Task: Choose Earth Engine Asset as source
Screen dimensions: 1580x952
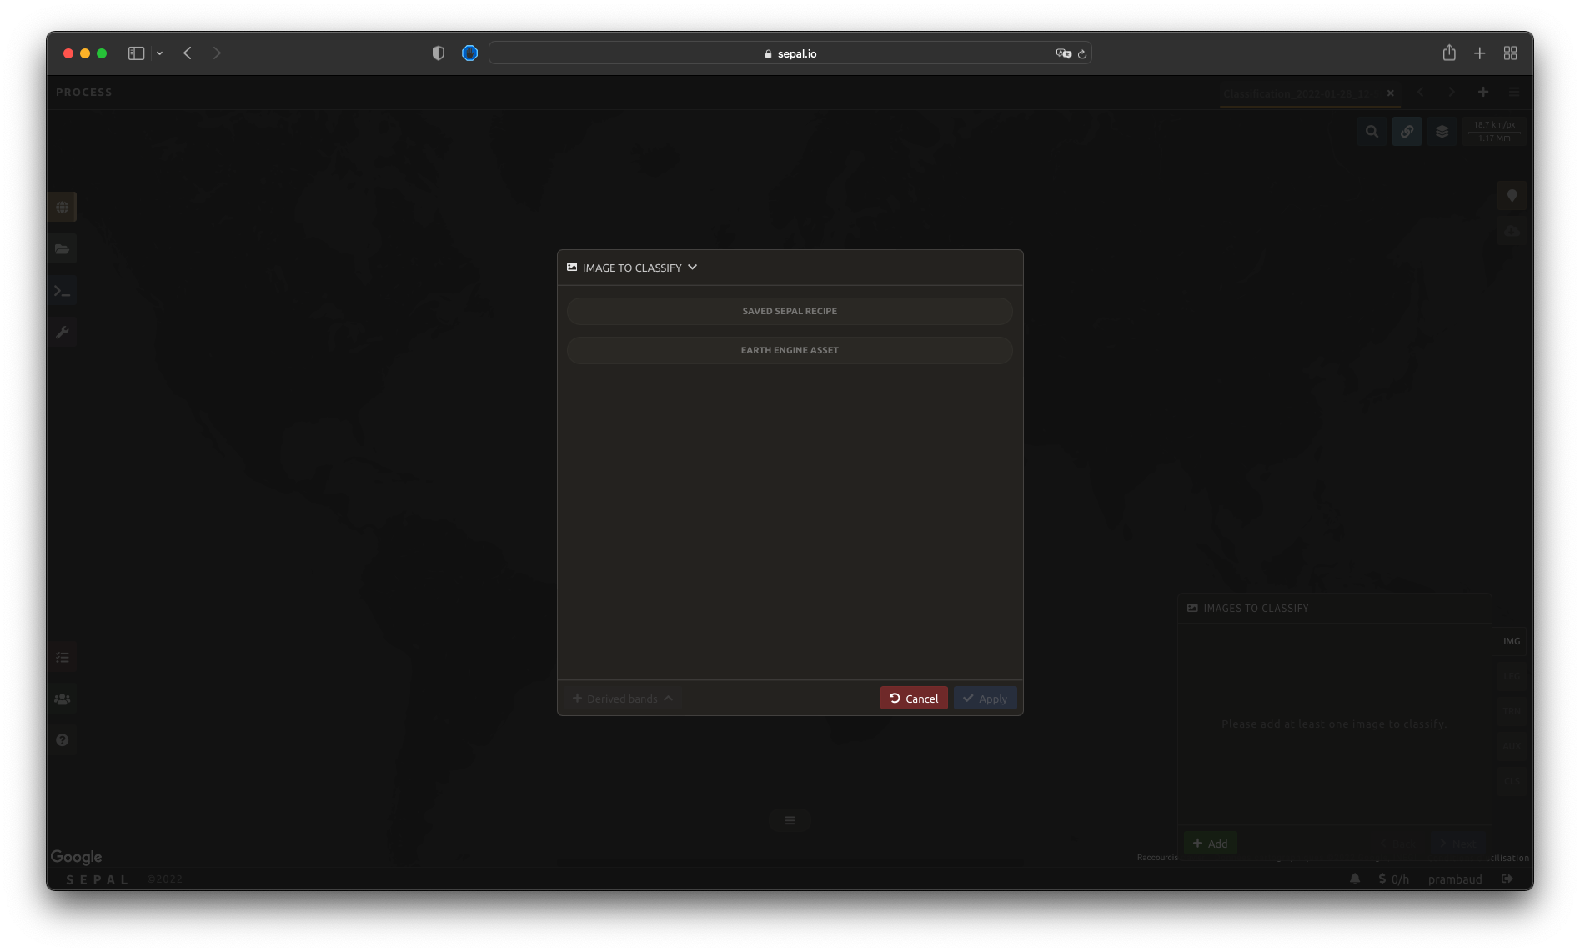Action: (789, 350)
